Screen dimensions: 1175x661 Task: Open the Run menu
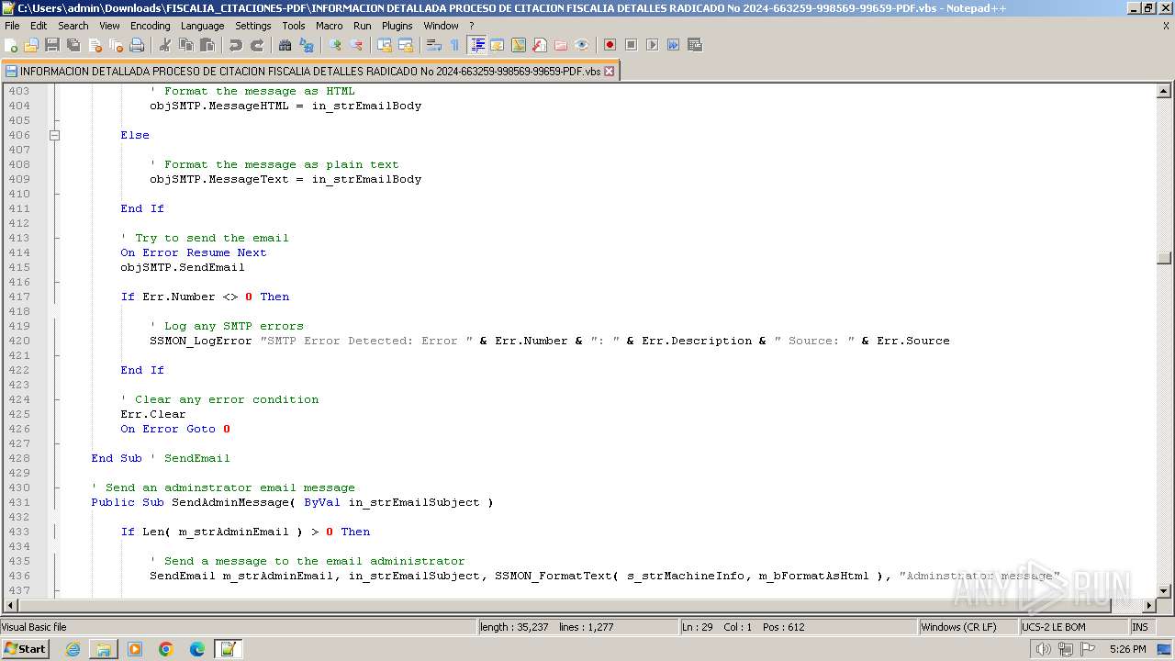(363, 26)
